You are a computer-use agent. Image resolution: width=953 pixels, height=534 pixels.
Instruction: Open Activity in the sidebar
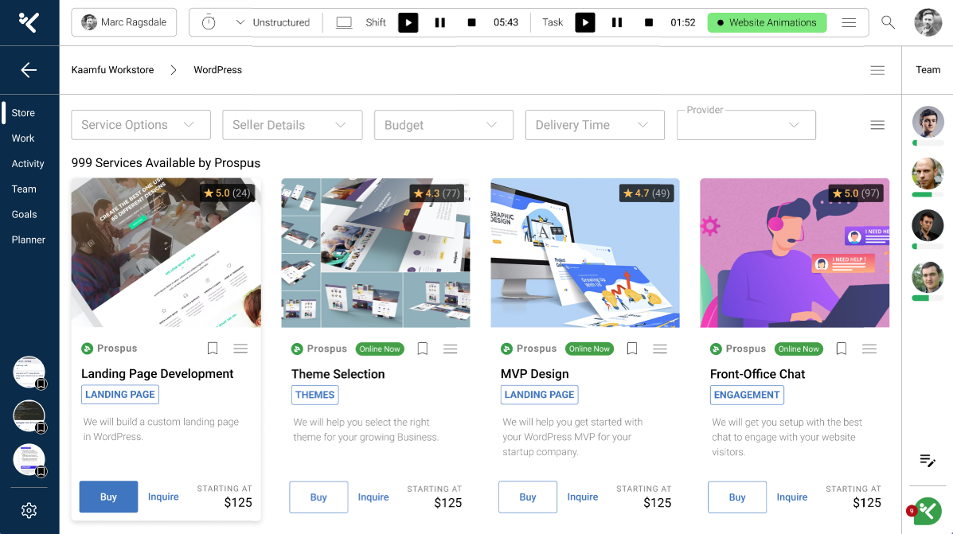pos(28,164)
